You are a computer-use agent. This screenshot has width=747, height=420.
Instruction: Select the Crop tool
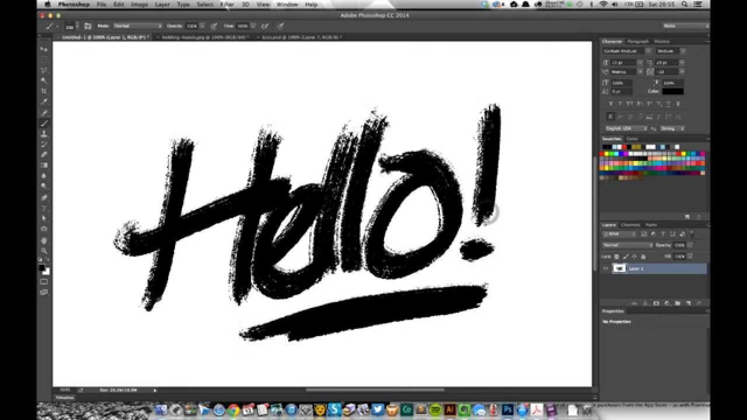coord(44,92)
